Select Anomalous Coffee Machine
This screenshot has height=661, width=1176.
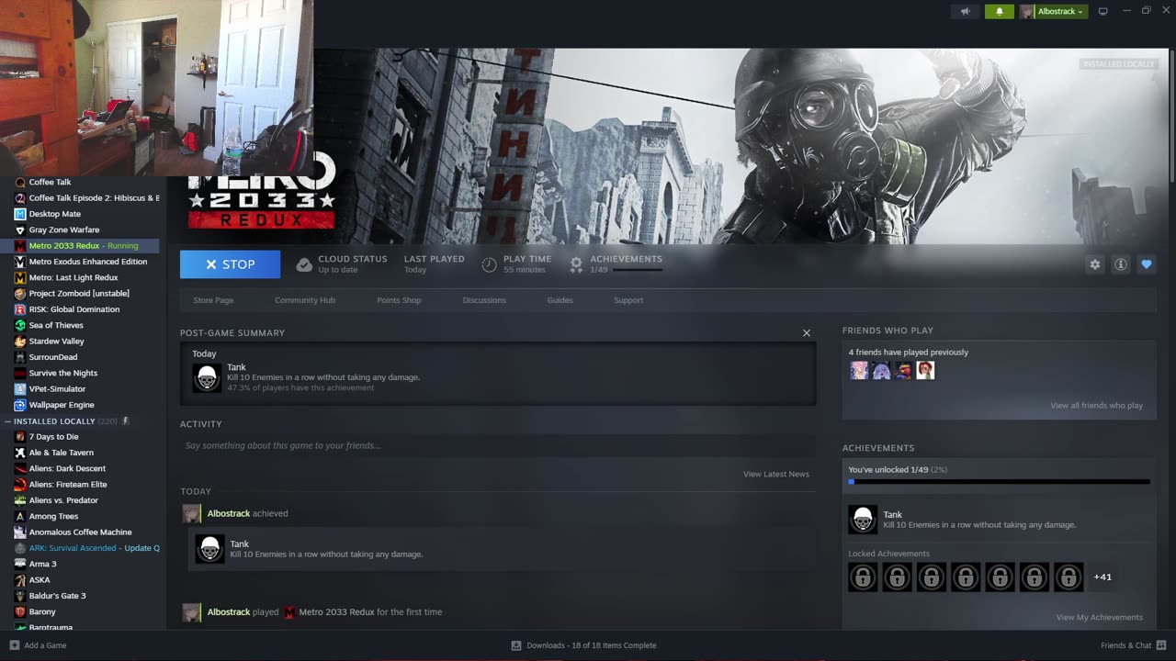click(x=80, y=532)
